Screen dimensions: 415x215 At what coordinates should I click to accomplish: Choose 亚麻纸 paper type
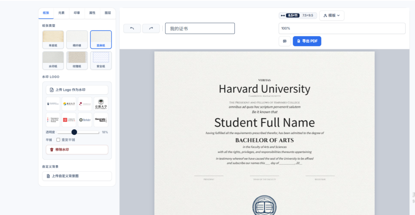pos(101,39)
